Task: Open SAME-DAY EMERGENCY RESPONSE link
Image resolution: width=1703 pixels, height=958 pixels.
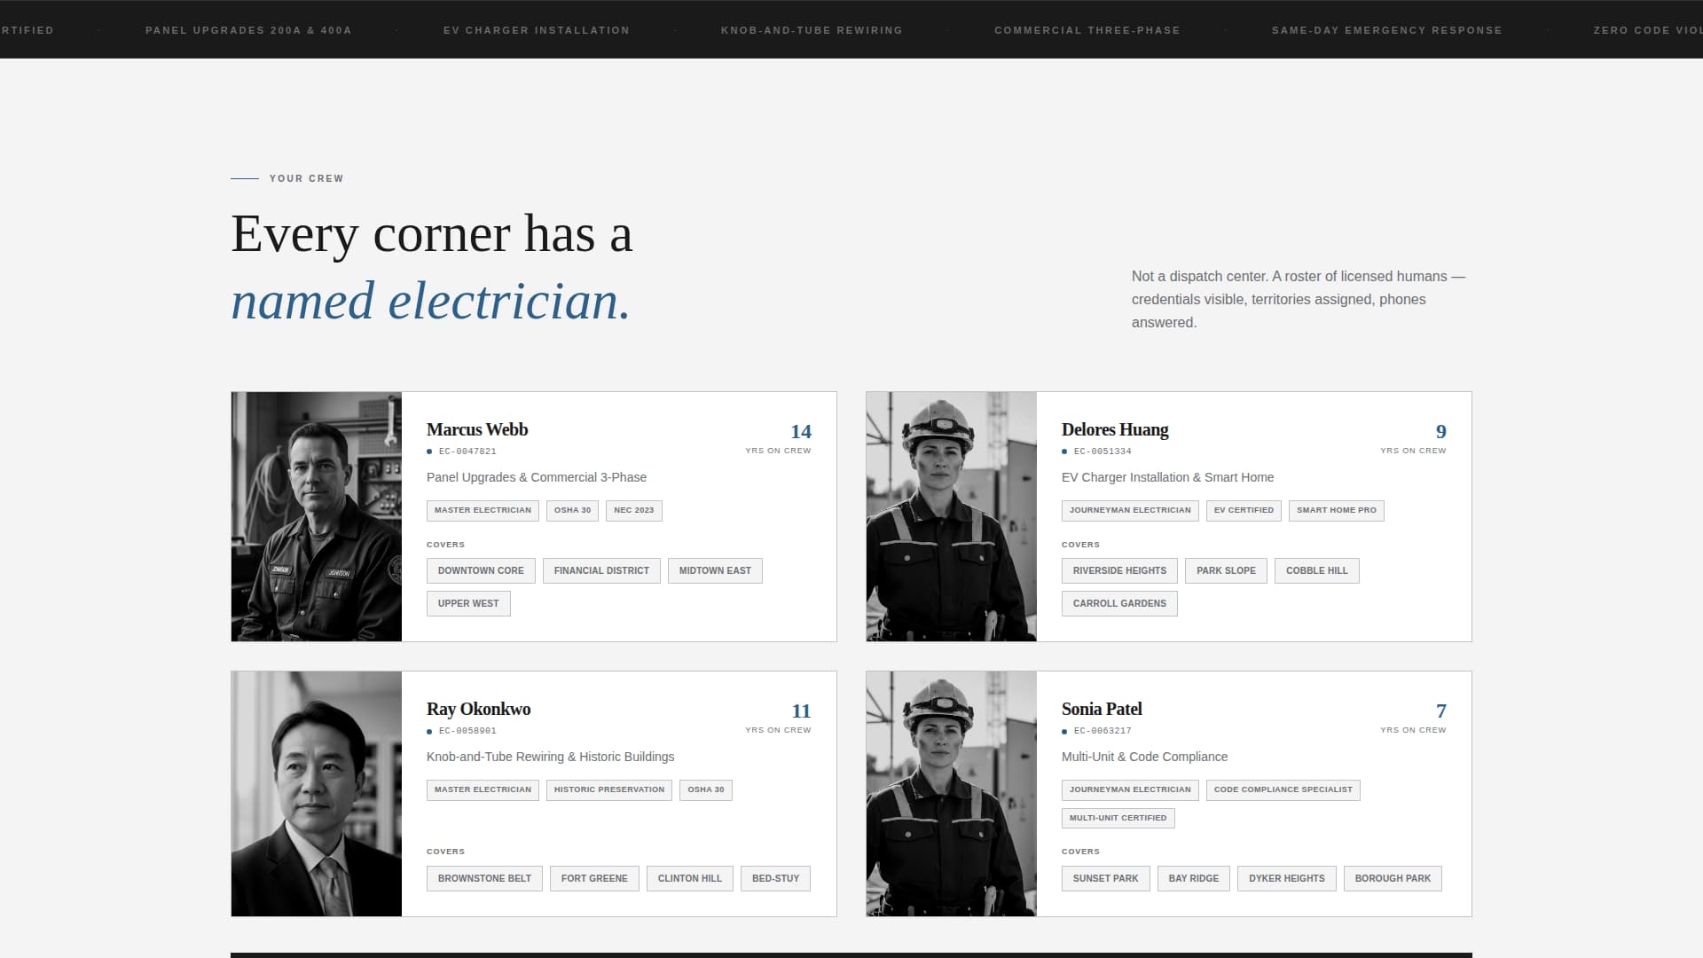Action: [1387, 29]
